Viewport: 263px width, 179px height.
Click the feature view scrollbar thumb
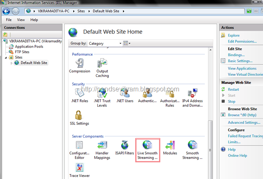click(210, 150)
